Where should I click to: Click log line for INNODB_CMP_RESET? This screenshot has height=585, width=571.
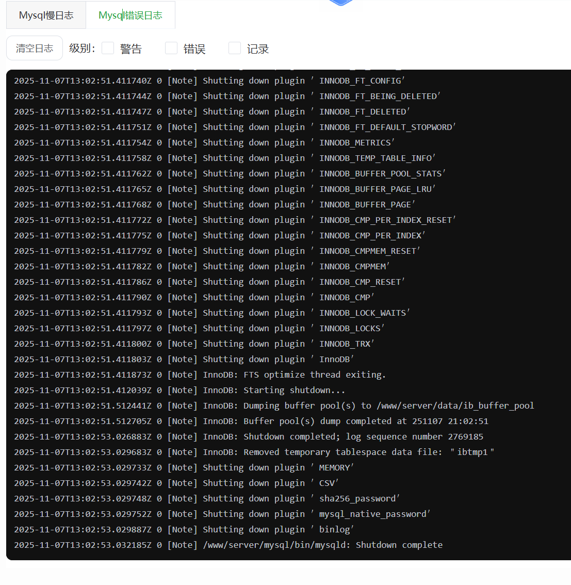pos(209,282)
